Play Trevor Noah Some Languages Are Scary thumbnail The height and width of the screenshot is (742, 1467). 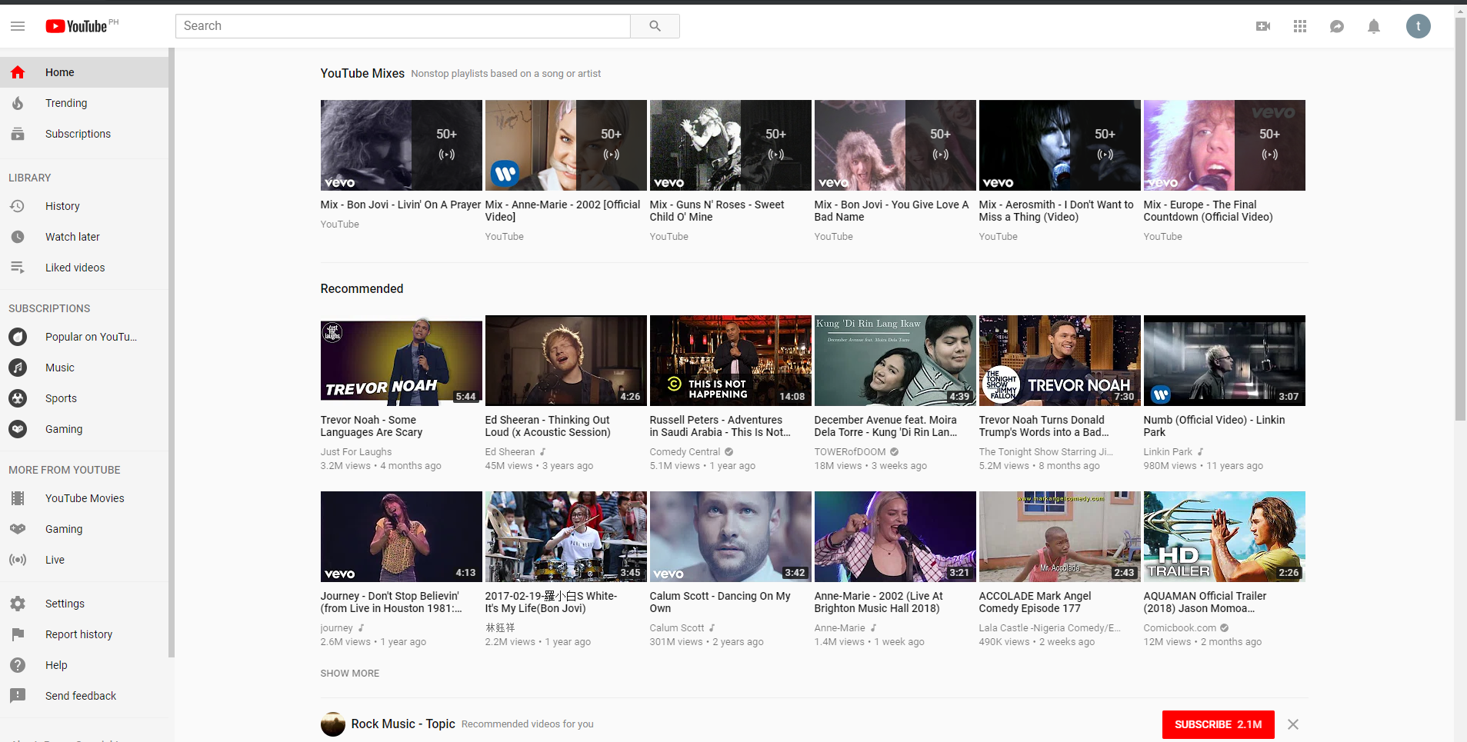click(x=402, y=361)
